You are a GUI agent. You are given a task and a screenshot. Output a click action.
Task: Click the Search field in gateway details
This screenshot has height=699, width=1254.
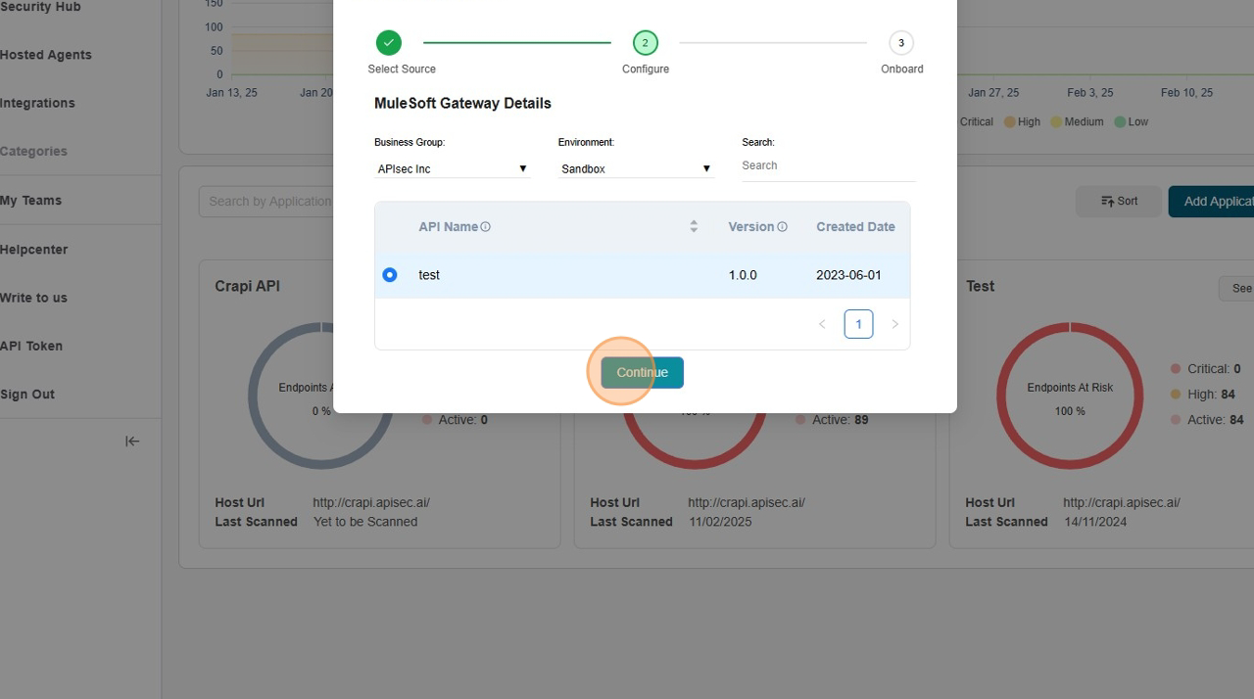828,166
